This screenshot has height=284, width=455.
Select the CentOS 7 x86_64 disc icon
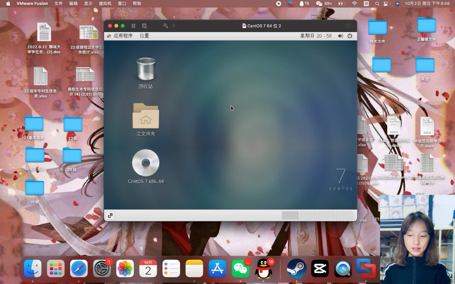point(146,166)
